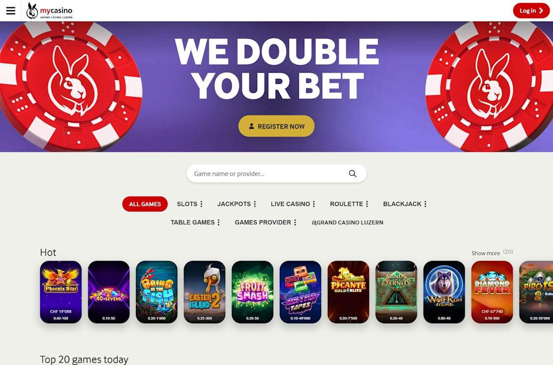
Task: Select the Diamond Fever game tile
Action: tap(492, 292)
